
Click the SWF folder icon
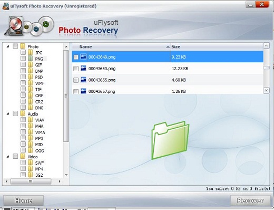[x=31, y=163]
